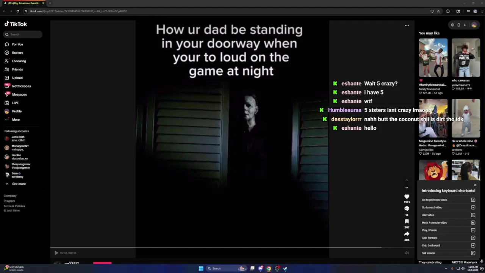Click the Chrome address bar
The image size is (485, 273).
click(x=227, y=11)
